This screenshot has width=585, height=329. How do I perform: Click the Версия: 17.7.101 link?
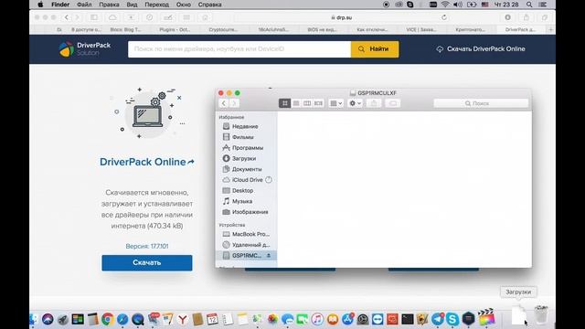tap(147, 246)
